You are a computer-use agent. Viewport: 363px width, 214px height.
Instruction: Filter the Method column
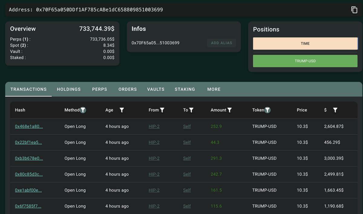click(83, 110)
